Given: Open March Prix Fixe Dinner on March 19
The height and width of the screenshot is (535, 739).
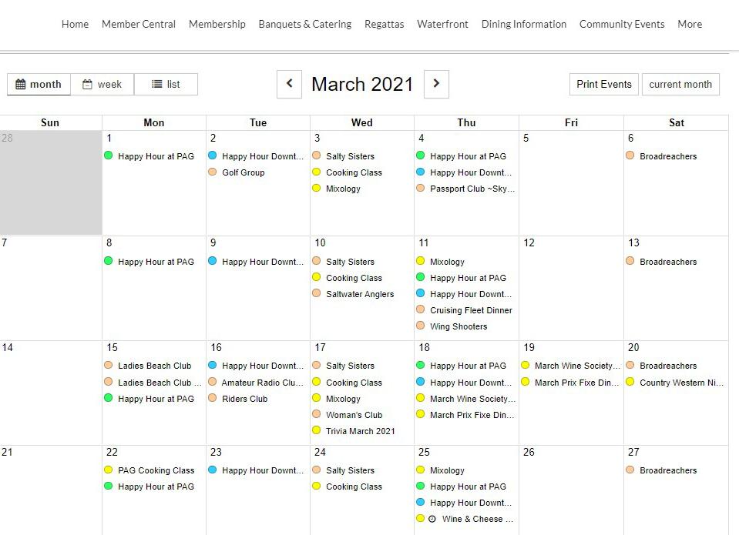Looking at the screenshot, I should point(576,383).
